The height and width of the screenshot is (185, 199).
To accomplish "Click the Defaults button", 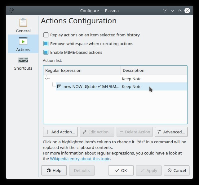I will [x=82, y=170].
